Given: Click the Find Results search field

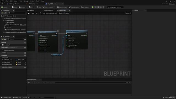Looking at the screenshot, I should [x=77, y=82].
